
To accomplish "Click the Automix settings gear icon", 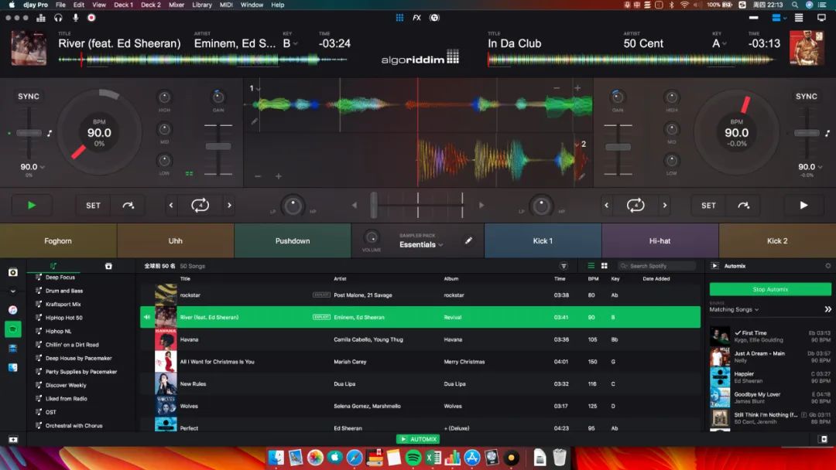I will coord(827,266).
